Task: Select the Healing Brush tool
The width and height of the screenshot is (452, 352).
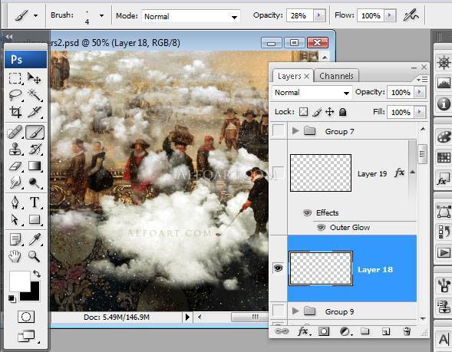Action: 15,132
